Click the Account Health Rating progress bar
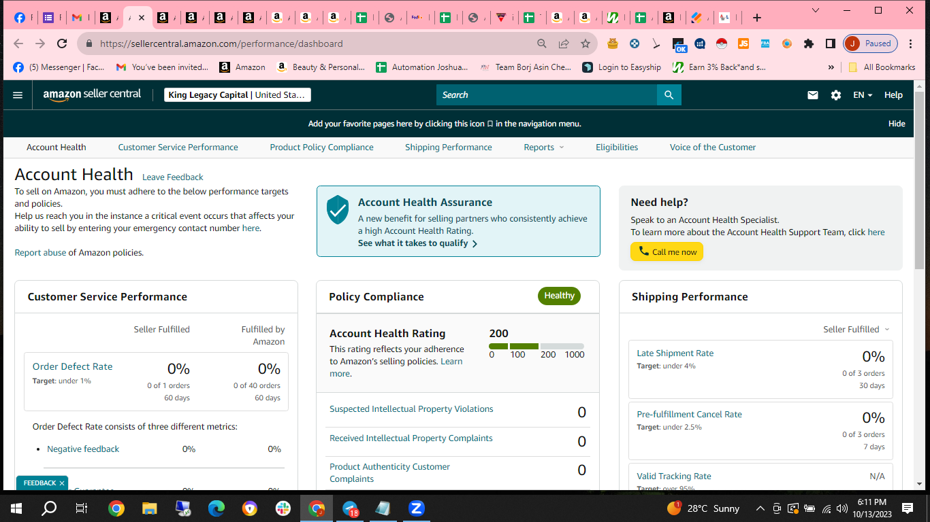 [536, 346]
